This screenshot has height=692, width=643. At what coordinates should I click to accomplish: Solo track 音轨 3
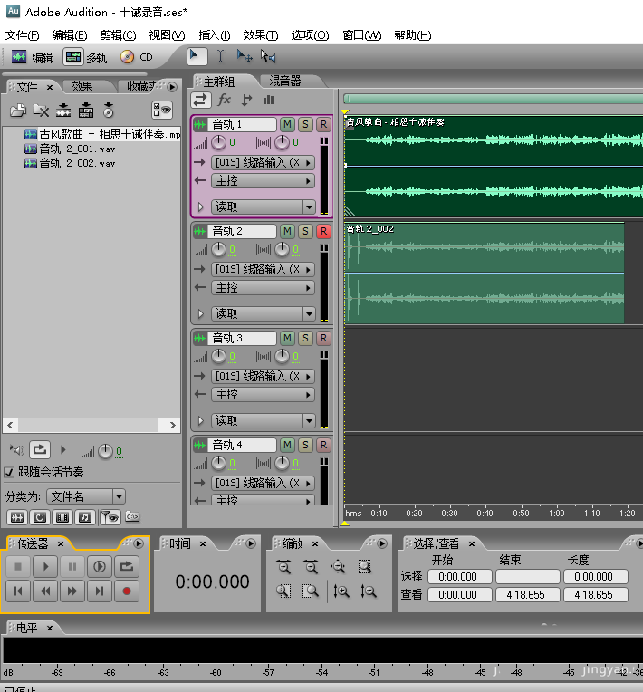pyautogui.click(x=305, y=338)
